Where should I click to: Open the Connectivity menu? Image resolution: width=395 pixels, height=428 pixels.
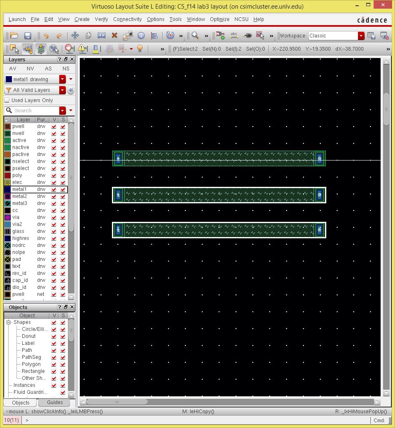[x=127, y=19]
